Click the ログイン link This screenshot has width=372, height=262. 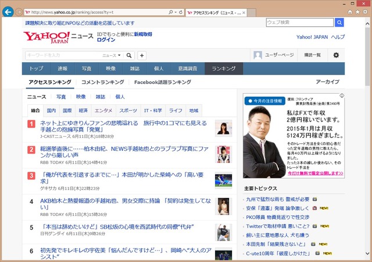106,40
